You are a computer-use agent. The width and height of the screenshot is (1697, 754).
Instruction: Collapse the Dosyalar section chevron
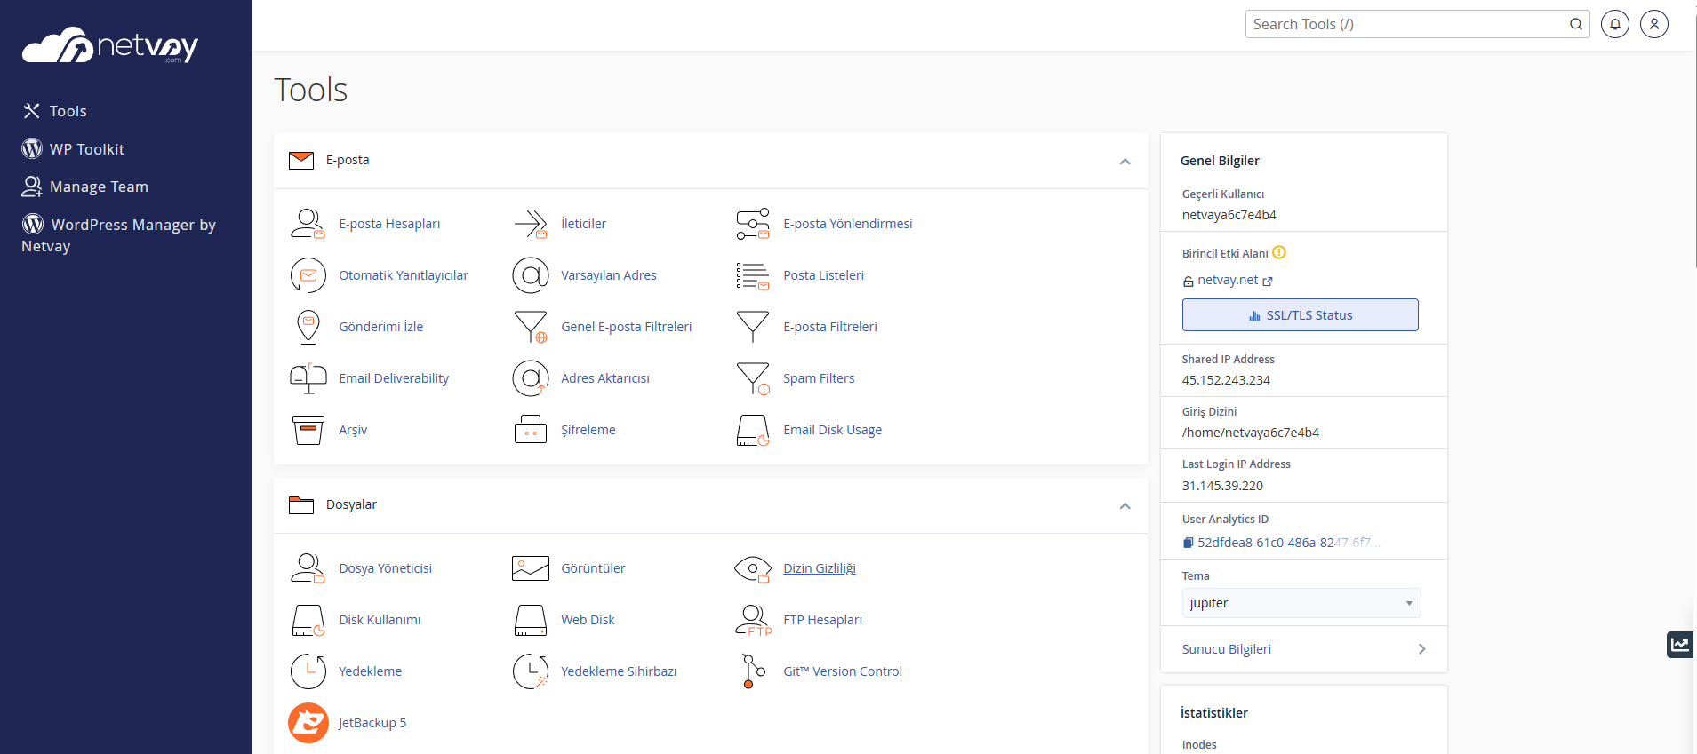[x=1125, y=506]
